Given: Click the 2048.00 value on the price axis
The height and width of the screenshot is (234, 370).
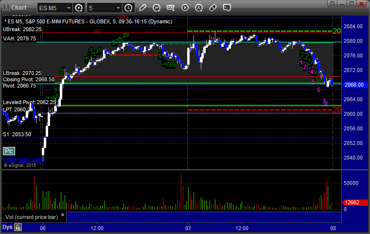Looking at the screenshot, I should pos(353,158).
